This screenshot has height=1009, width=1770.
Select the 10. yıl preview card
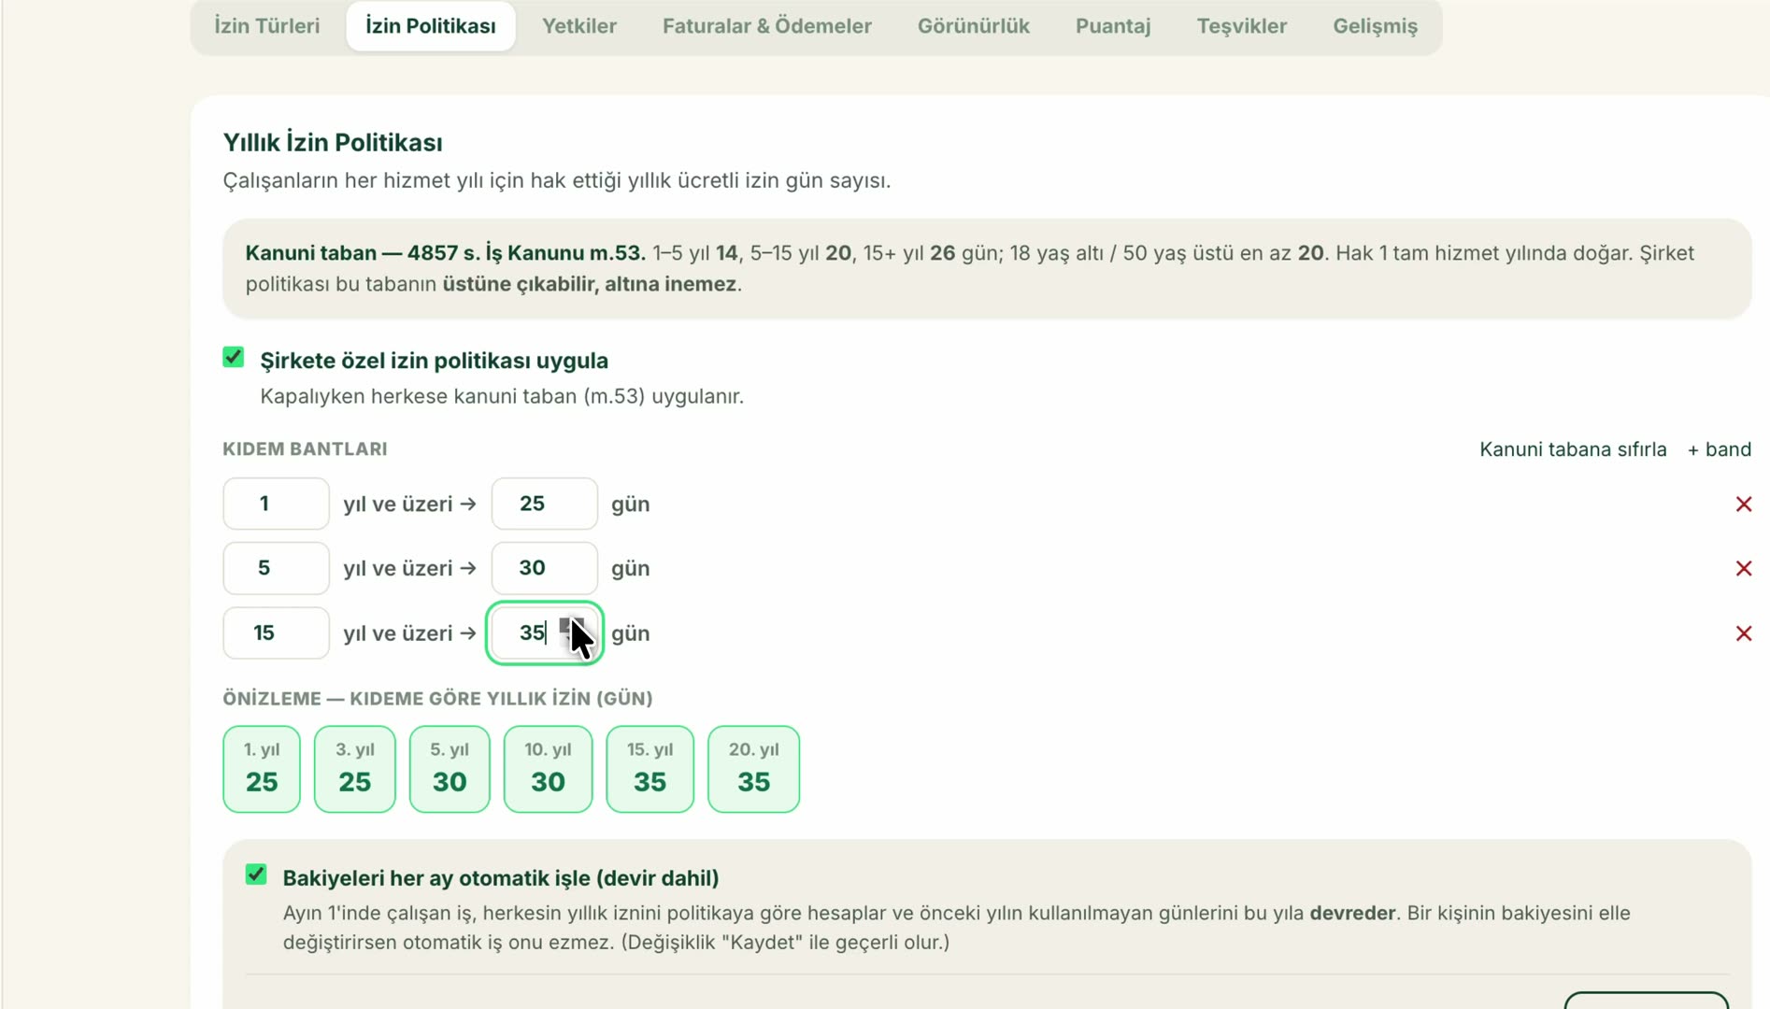pos(549,769)
